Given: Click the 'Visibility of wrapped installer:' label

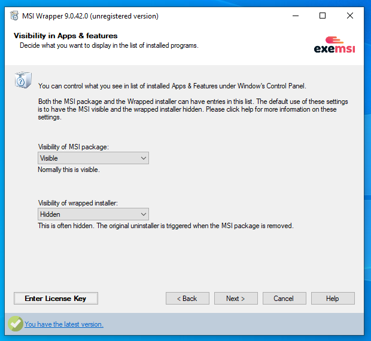Looking at the screenshot, I should coord(78,203).
